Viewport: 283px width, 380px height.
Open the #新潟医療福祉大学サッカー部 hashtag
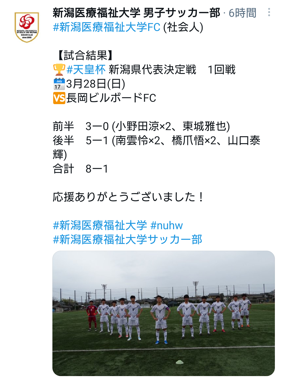pos(128,239)
